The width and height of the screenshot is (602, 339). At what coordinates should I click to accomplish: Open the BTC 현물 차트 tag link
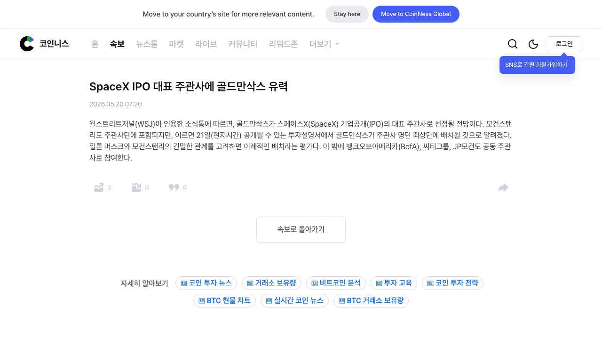tap(224, 300)
